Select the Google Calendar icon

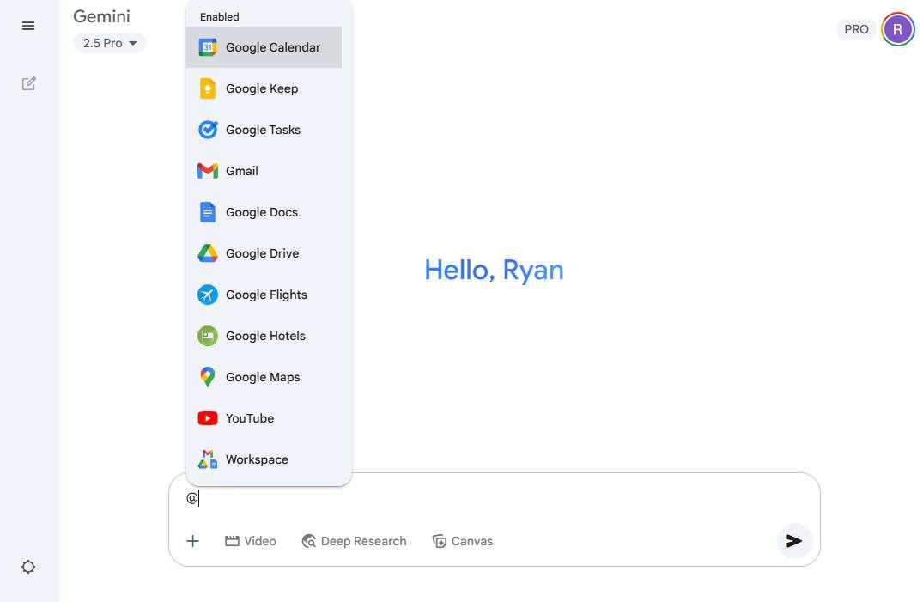208,47
